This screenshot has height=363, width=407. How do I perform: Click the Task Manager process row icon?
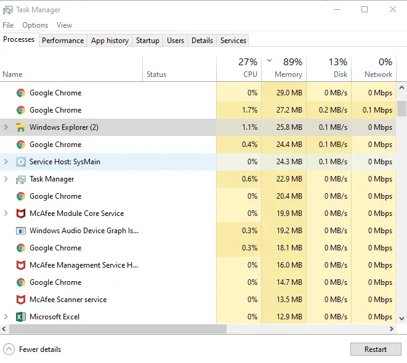coord(21,179)
